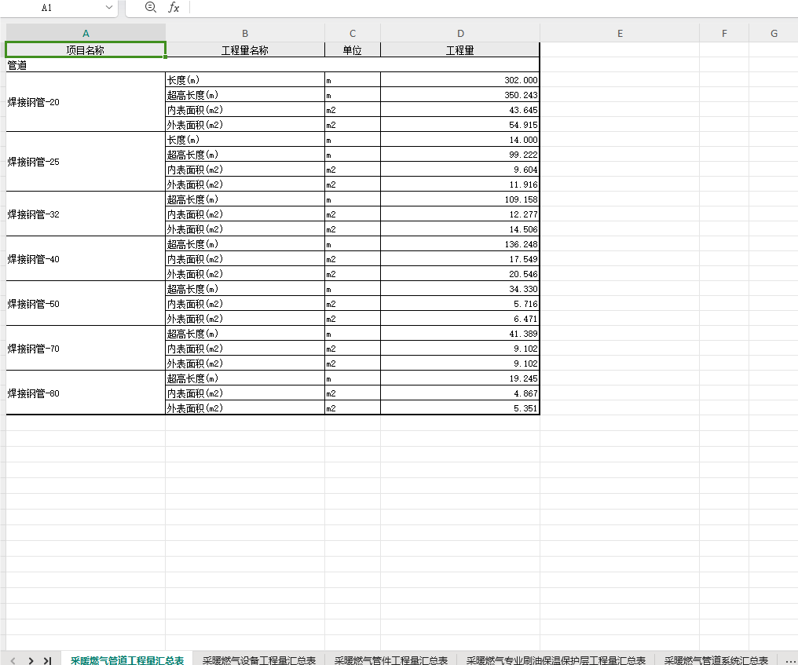Click the previous sheet arrow
798x665 pixels.
[13, 660]
